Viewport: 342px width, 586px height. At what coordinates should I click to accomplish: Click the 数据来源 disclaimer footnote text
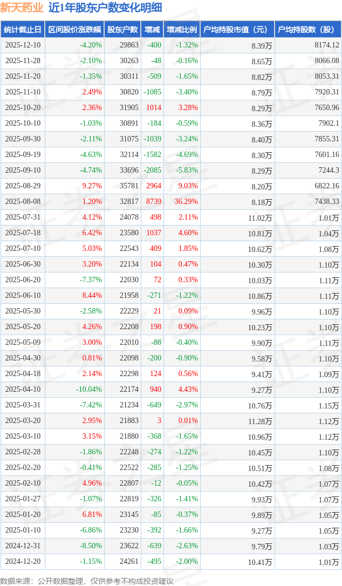point(87,581)
